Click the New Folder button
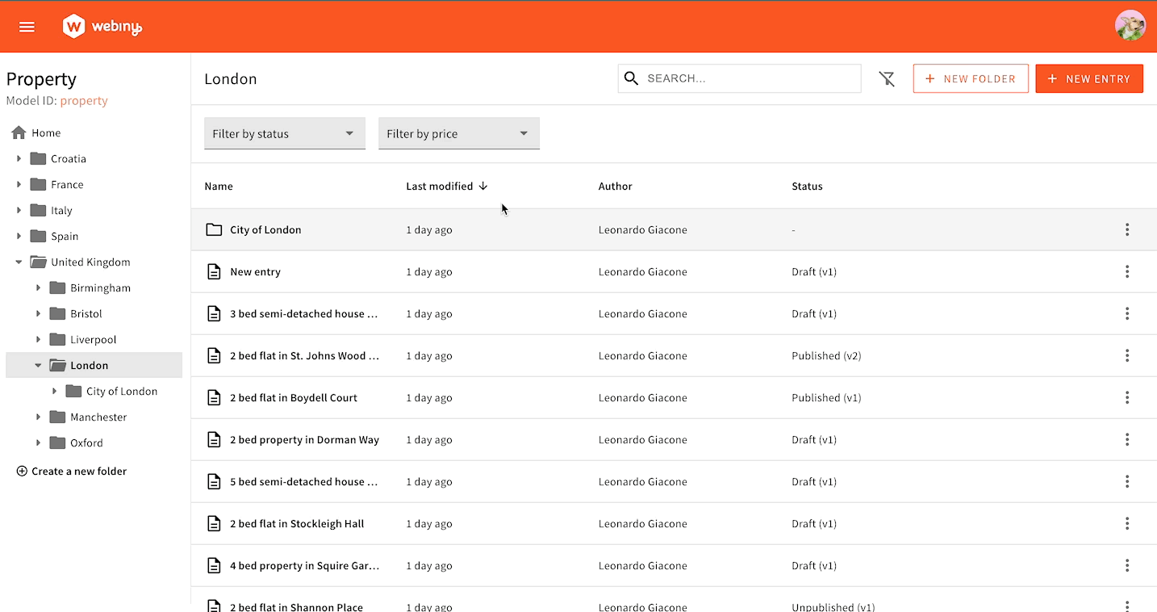 click(x=970, y=78)
